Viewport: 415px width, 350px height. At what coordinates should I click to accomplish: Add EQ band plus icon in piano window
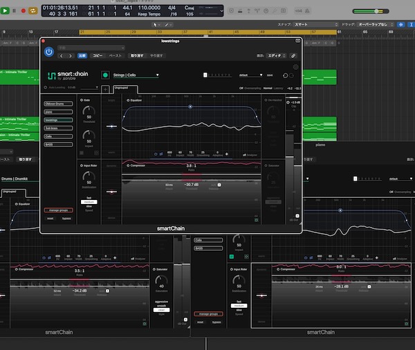click(377, 257)
